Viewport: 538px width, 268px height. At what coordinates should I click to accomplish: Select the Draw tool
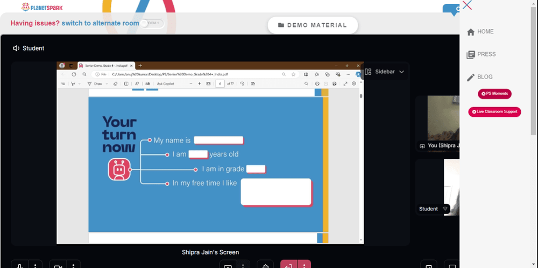coord(95,84)
